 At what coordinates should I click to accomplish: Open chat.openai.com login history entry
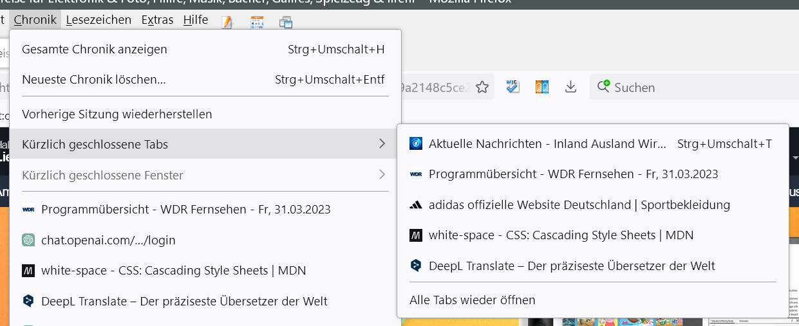coord(108,240)
